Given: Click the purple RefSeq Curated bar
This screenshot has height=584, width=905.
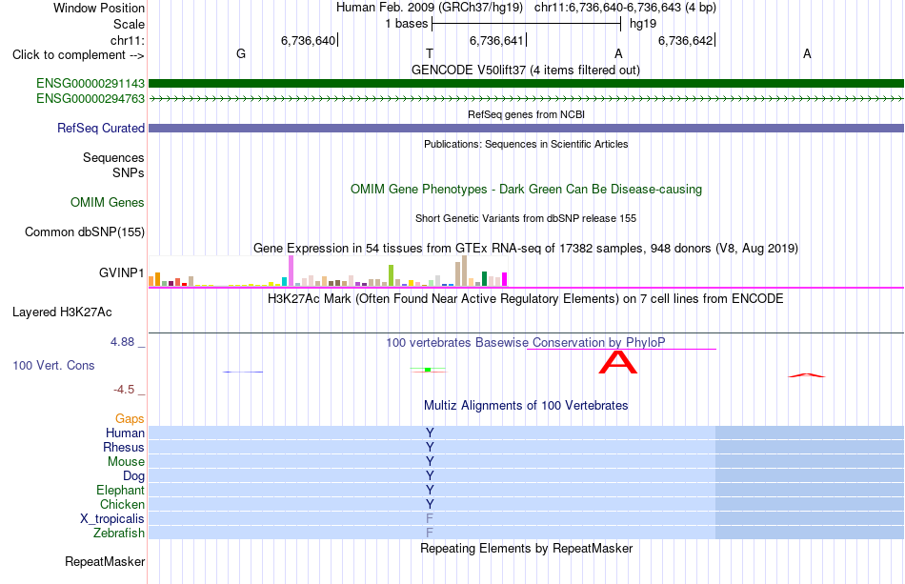Looking at the screenshot, I should coord(527,128).
